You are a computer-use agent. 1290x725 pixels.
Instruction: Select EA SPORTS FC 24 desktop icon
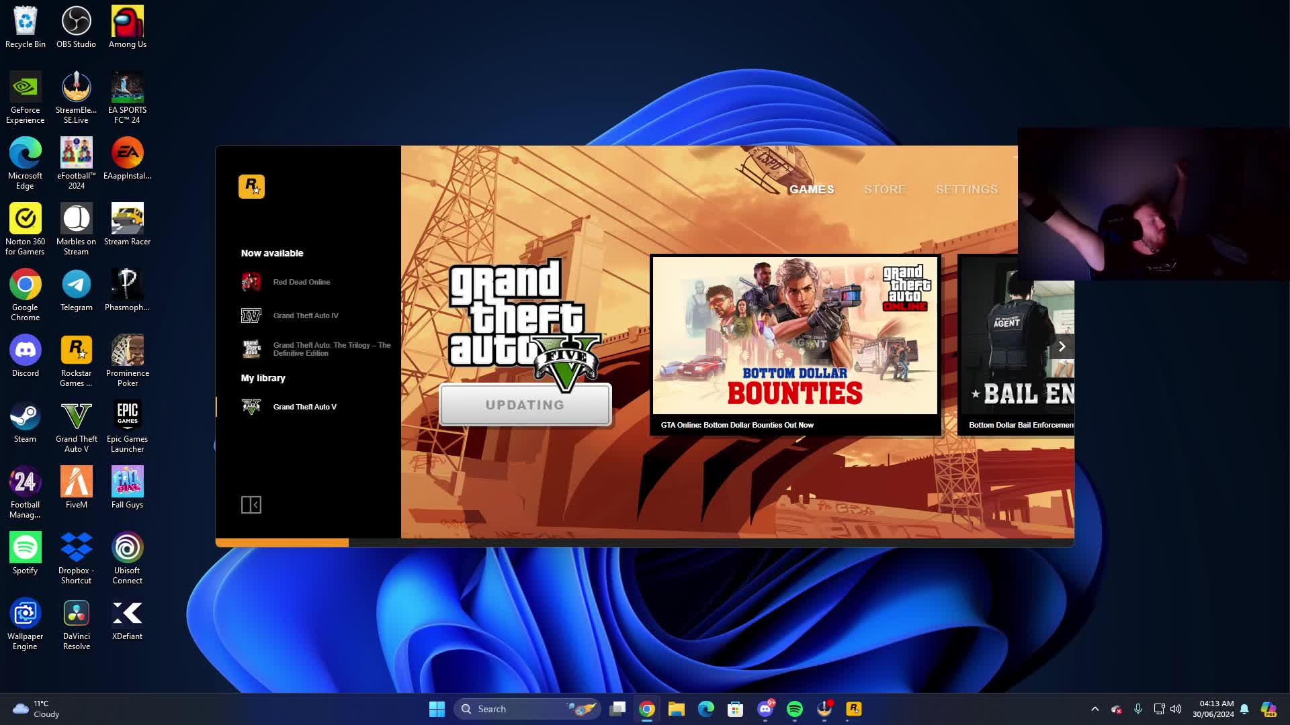128,98
